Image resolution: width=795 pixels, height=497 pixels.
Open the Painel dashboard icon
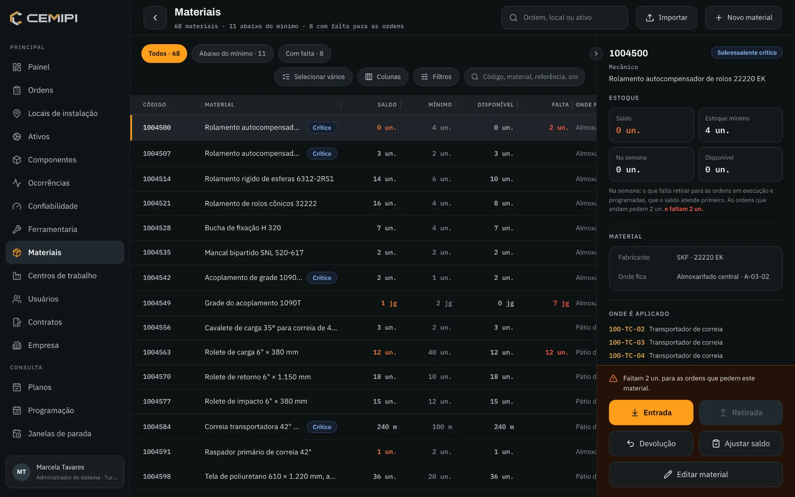point(17,67)
